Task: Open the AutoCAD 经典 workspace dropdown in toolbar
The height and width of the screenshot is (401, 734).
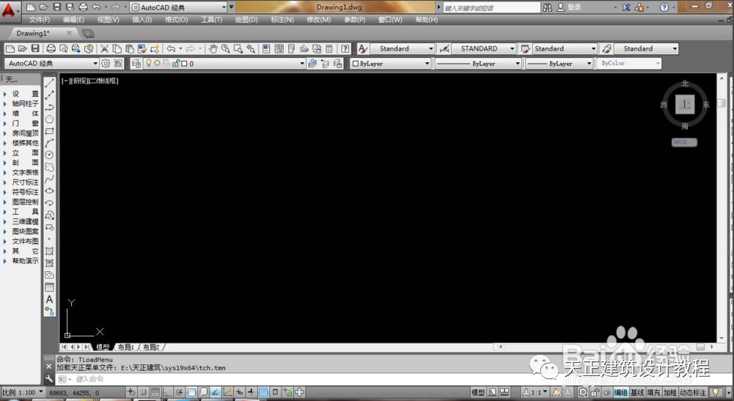Action: coord(51,64)
